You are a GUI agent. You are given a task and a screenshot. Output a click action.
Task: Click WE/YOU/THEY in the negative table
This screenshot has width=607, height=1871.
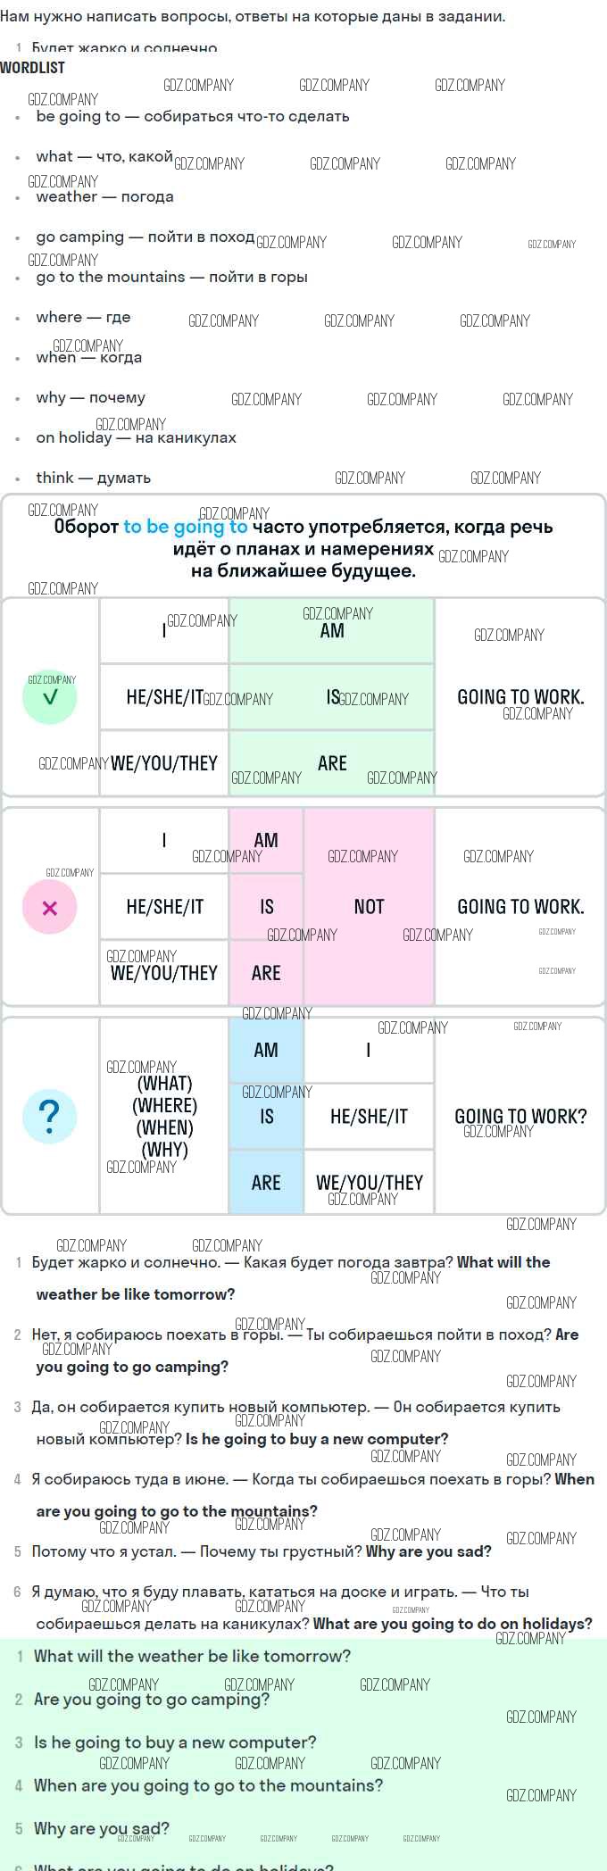(164, 973)
